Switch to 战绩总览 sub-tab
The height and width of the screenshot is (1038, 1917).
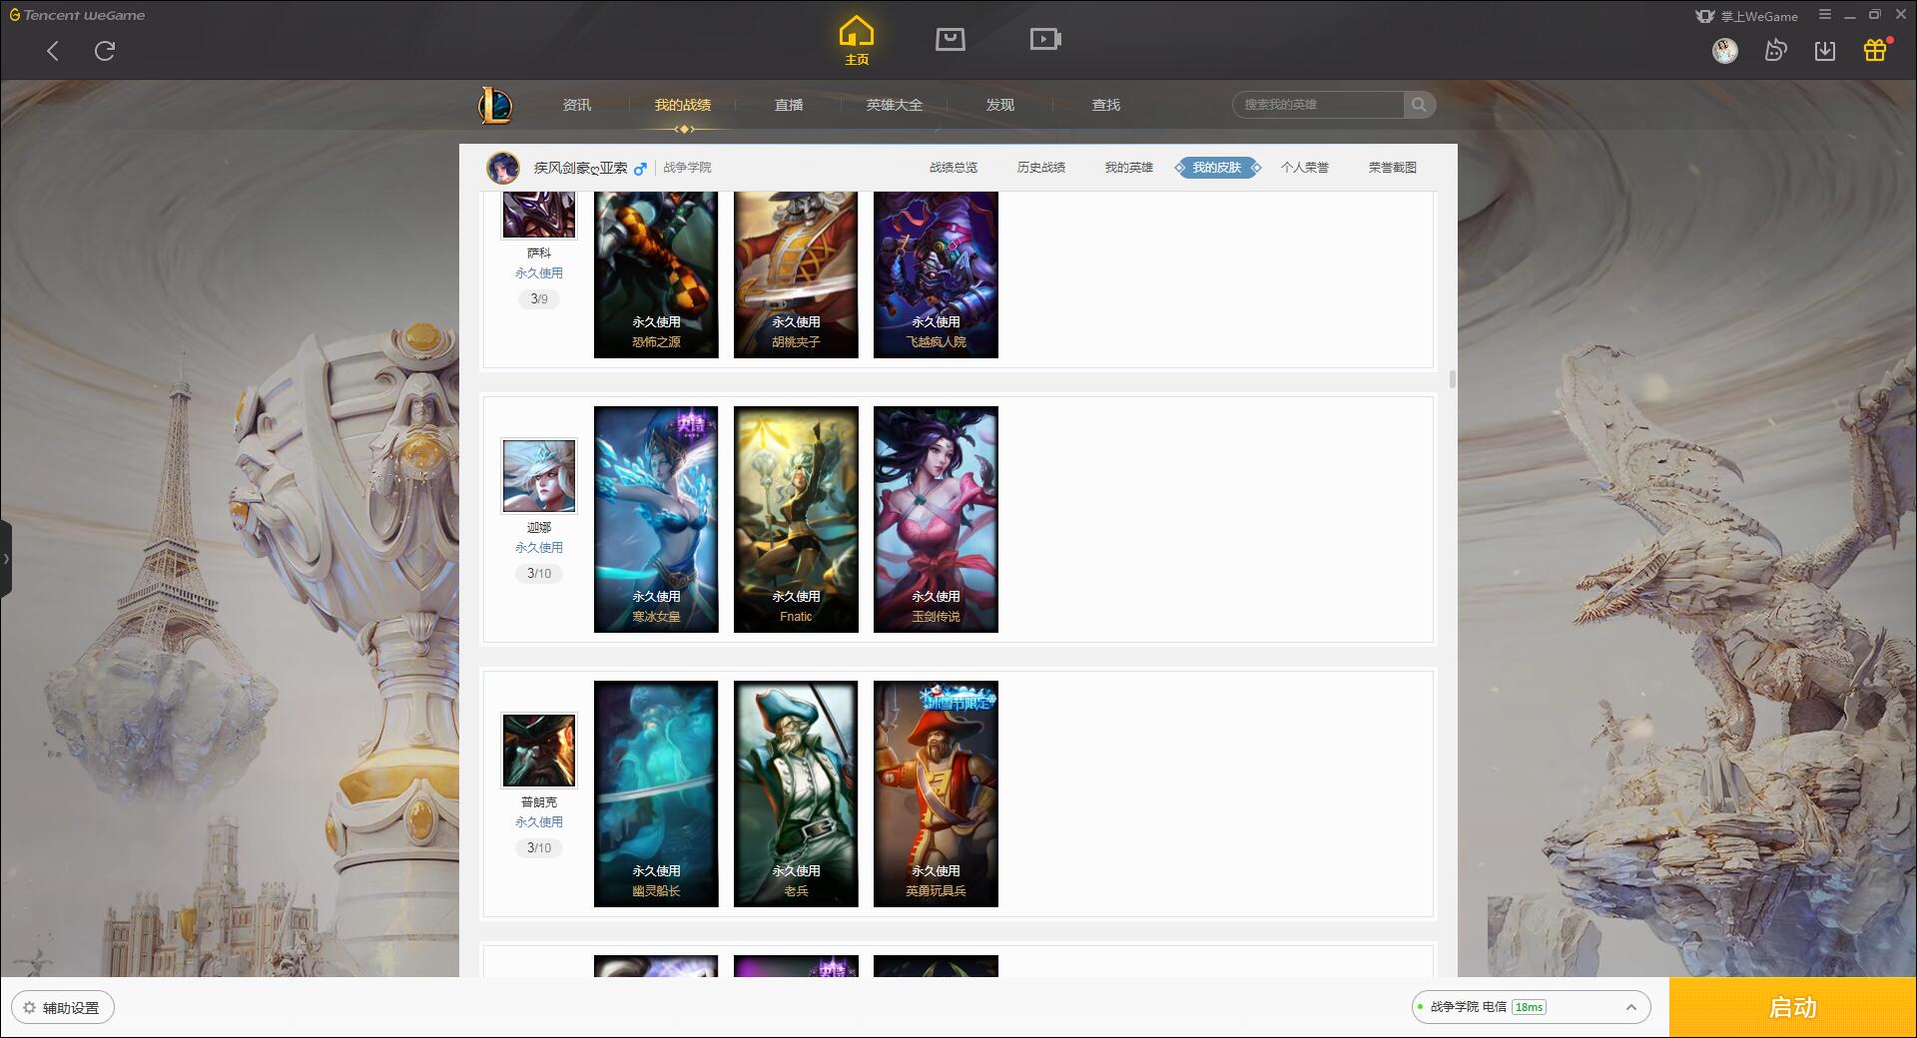954,168
